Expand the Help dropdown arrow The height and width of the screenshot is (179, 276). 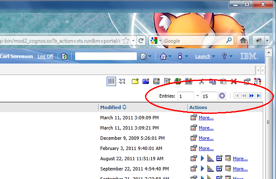point(231,56)
